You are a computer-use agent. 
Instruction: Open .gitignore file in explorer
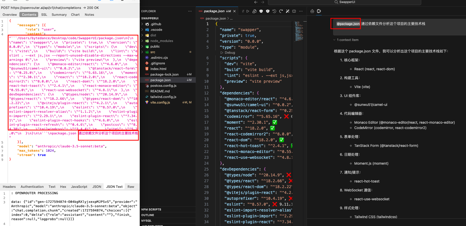[158, 63]
